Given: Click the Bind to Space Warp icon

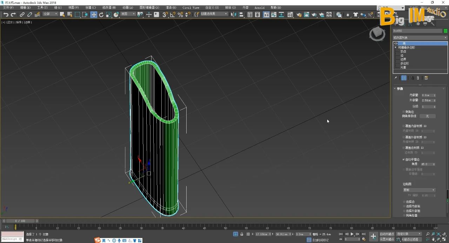Looking at the screenshot, I should pos(37,14).
